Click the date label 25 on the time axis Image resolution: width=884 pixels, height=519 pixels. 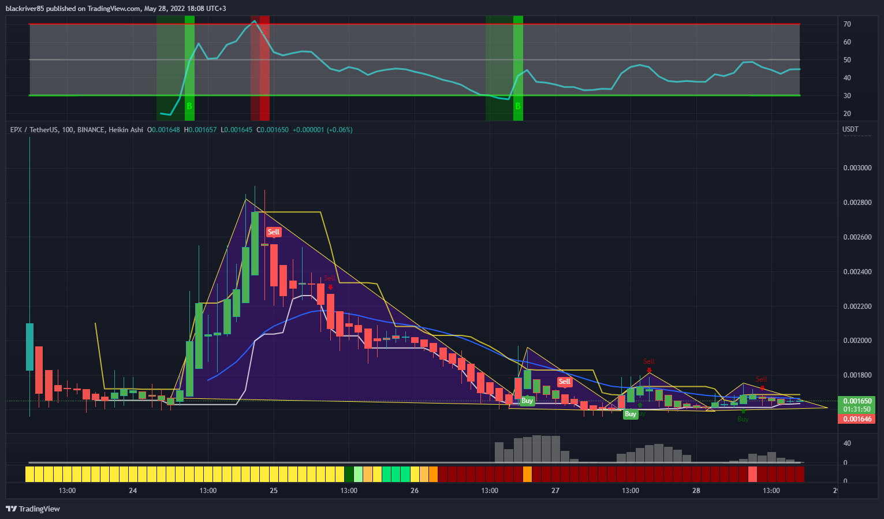point(274,491)
